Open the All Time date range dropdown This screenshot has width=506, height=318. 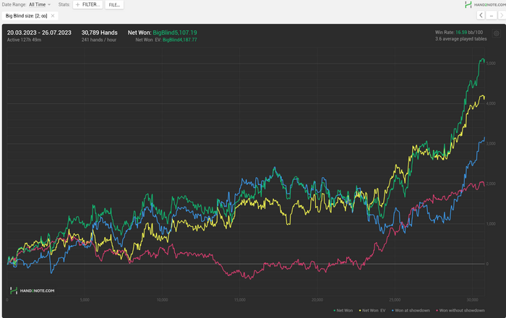[x=40, y=4]
